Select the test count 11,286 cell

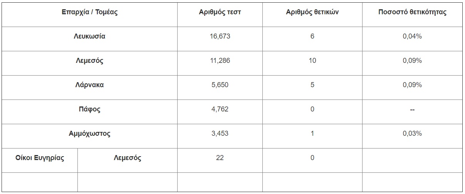pos(220,61)
